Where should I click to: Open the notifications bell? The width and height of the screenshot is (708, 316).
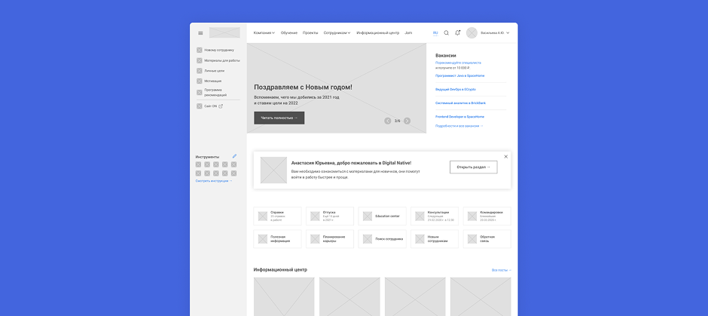click(457, 33)
